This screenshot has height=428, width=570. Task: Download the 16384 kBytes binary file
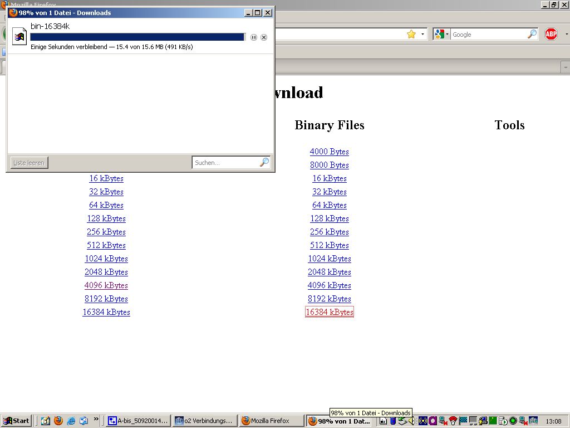point(330,312)
